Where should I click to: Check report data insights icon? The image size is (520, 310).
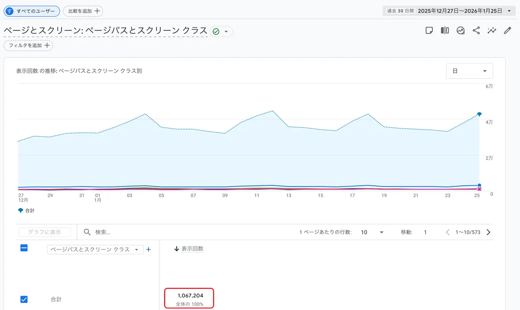point(460,31)
